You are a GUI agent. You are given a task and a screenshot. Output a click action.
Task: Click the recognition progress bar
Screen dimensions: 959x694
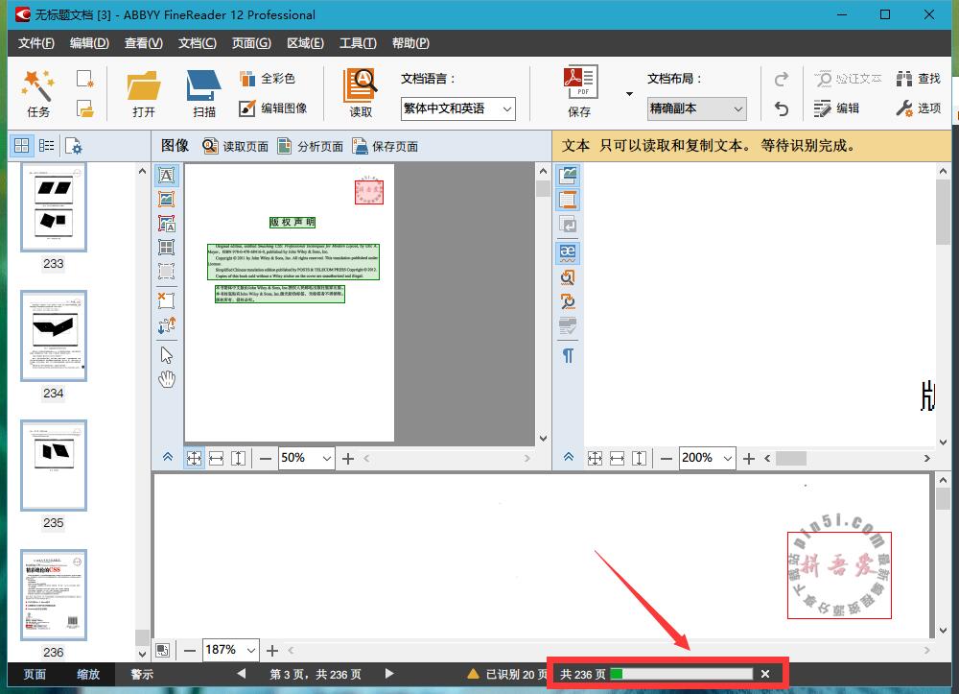pyautogui.click(x=681, y=674)
